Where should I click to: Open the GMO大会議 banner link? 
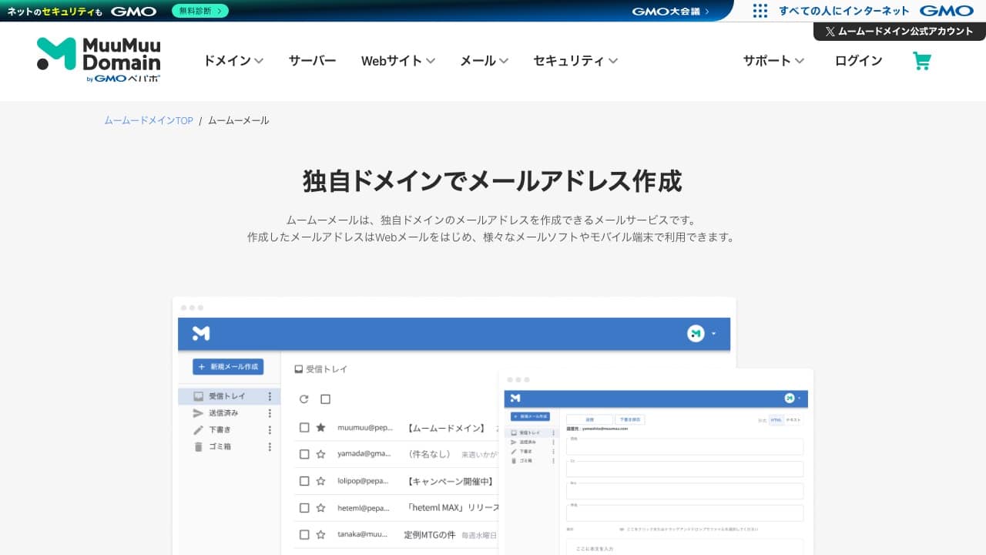[x=670, y=12]
